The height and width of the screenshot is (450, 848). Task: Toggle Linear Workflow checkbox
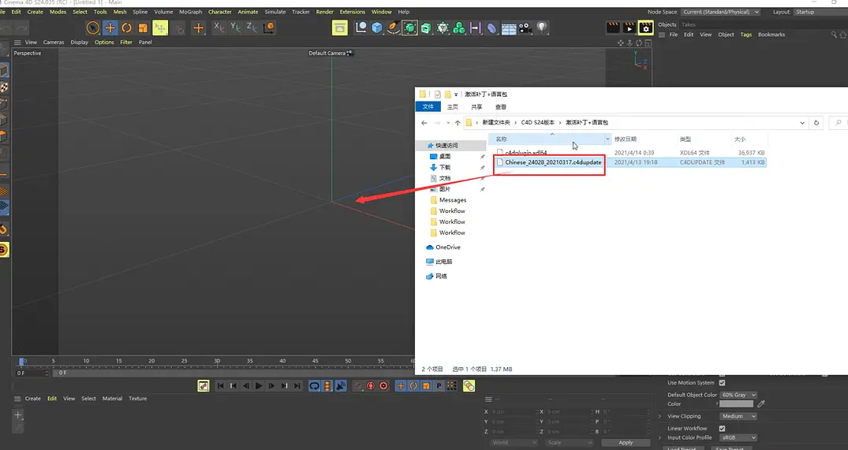coord(722,429)
